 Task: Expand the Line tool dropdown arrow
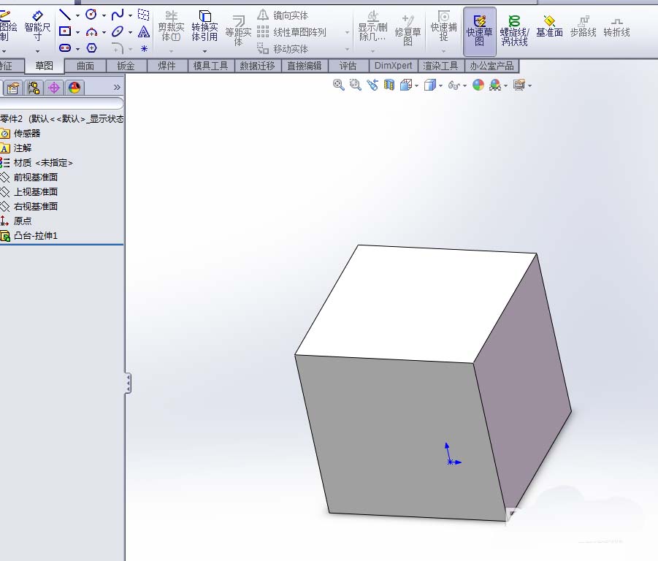pyautogui.click(x=77, y=16)
